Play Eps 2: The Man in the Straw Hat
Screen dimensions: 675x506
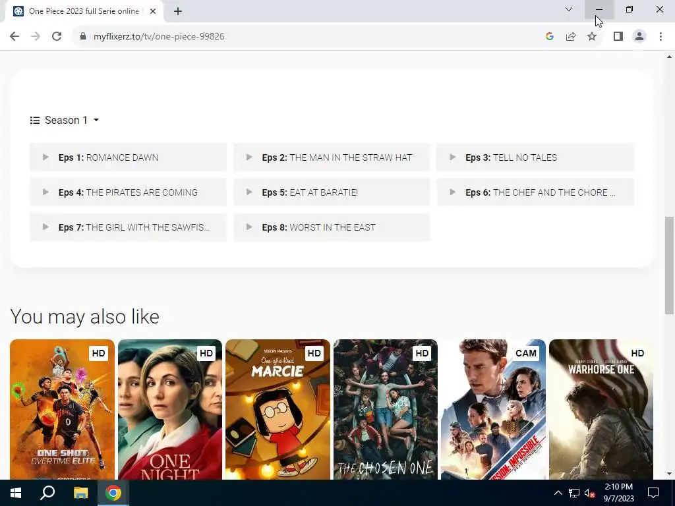[332, 157]
